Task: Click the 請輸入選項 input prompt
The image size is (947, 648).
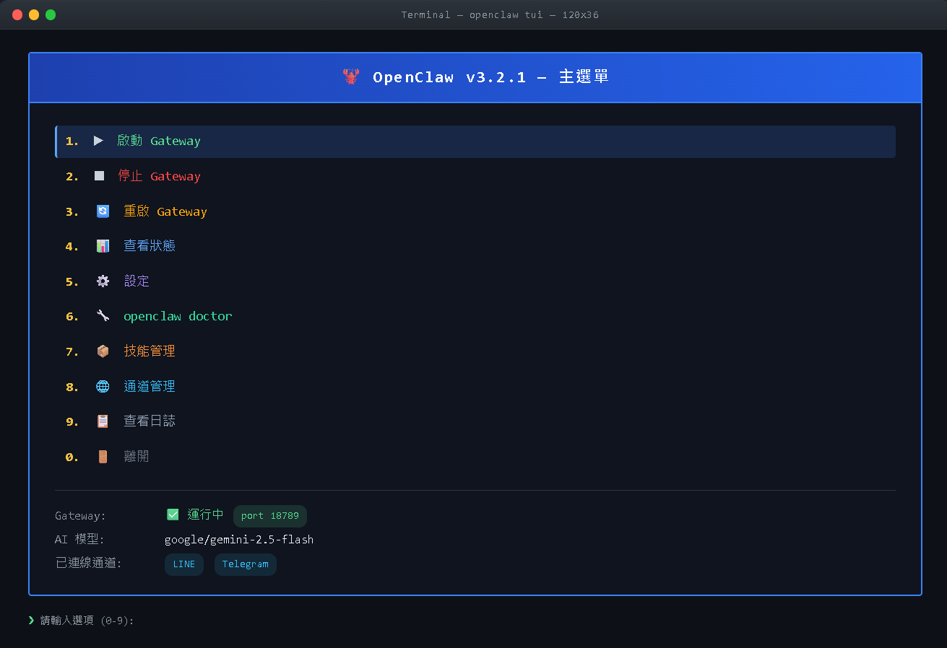Action: coord(82,620)
